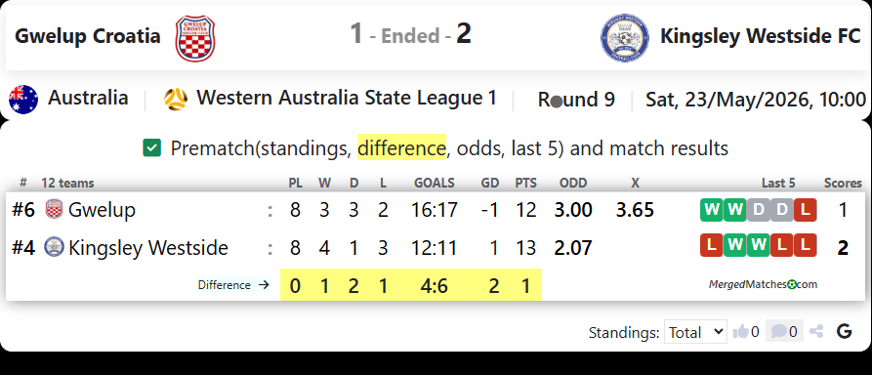Click the Football Australia league logo
The image size is (872, 375).
(x=176, y=99)
